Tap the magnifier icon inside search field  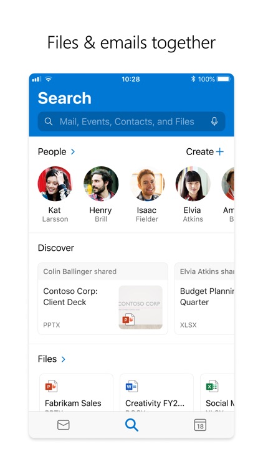pos(49,121)
